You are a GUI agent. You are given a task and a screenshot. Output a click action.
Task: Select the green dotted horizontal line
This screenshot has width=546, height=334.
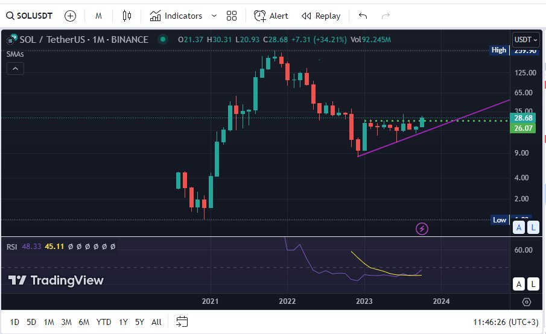437,121
